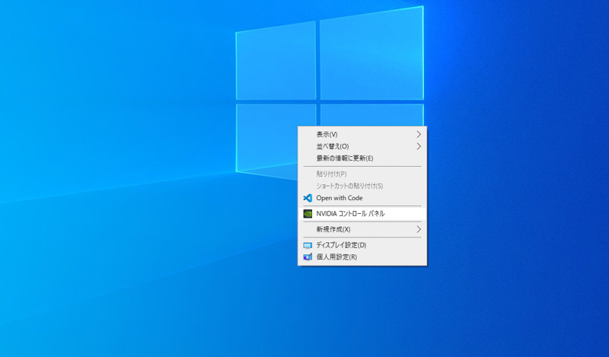Expand the 並べ替え(O) submenu chevron
The width and height of the screenshot is (609, 357).
(419, 146)
